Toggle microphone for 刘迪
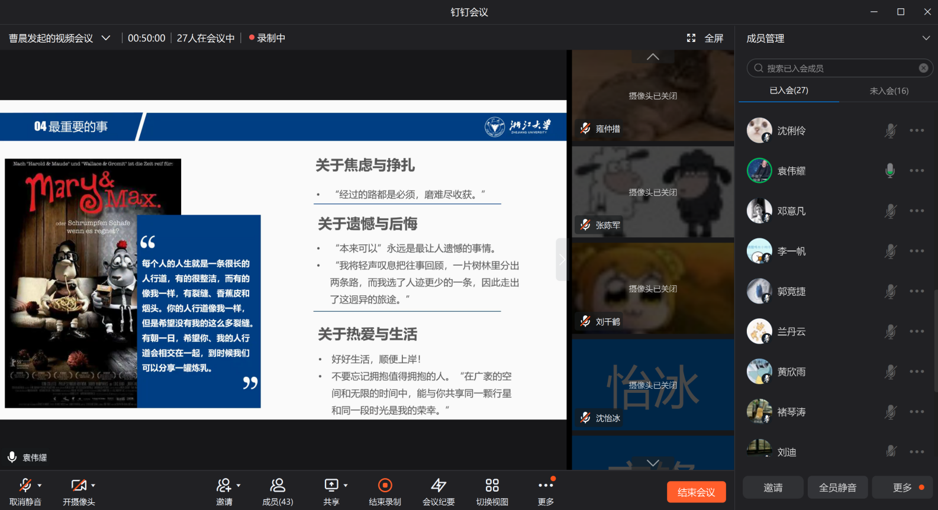Image resolution: width=938 pixels, height=510 pixels. pyautogui.click(x=890, y=451)
